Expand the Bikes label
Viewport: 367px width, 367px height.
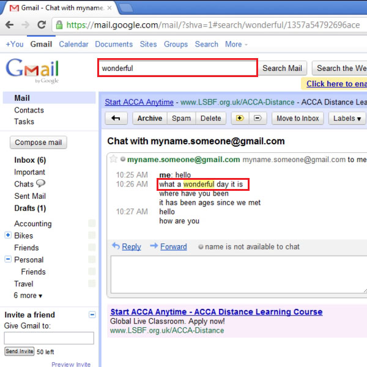click(8, 235)
